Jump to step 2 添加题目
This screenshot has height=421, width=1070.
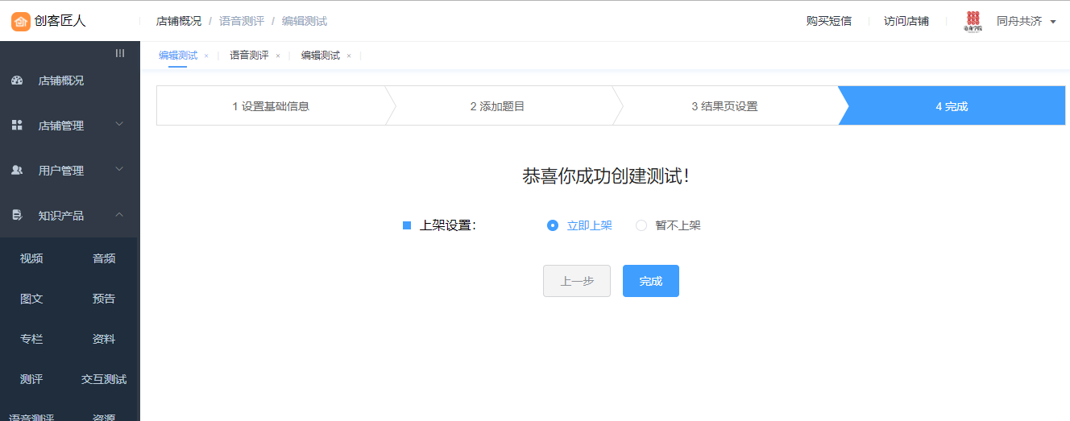(x=497, y=106)
